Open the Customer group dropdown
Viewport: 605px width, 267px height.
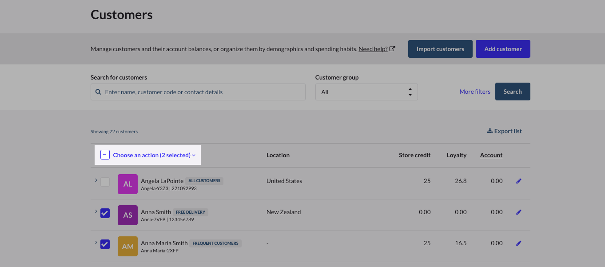[366, 92]
